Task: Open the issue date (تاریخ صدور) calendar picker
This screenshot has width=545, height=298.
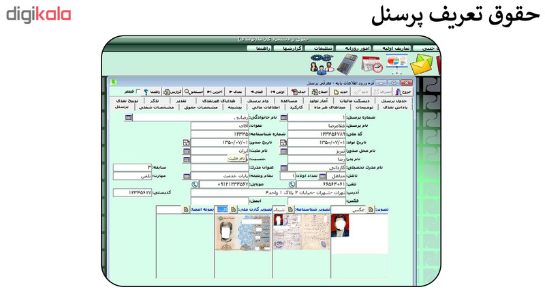Action: click(187, 143)
